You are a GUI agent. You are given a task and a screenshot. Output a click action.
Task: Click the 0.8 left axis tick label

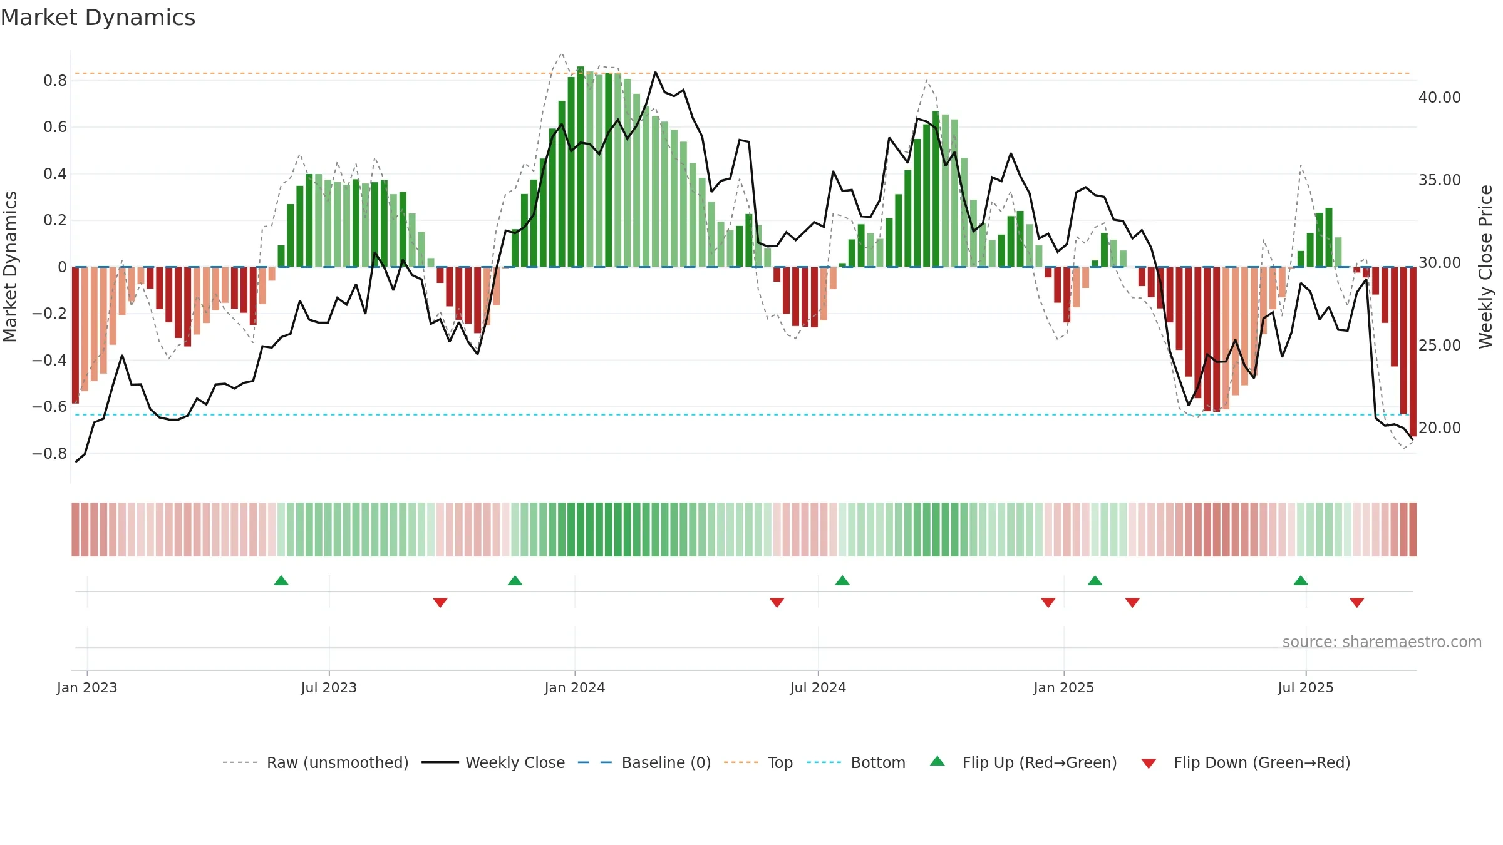[x=55, y=81]
